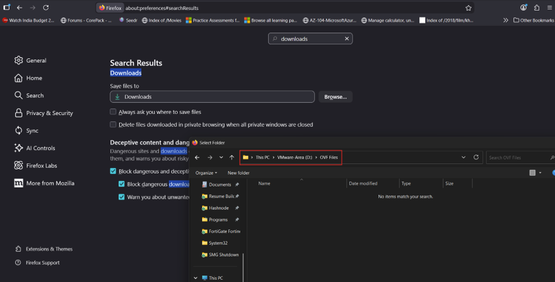
Task: Reload the page with the toolbar refresh icon
Action: coord(45,8)
